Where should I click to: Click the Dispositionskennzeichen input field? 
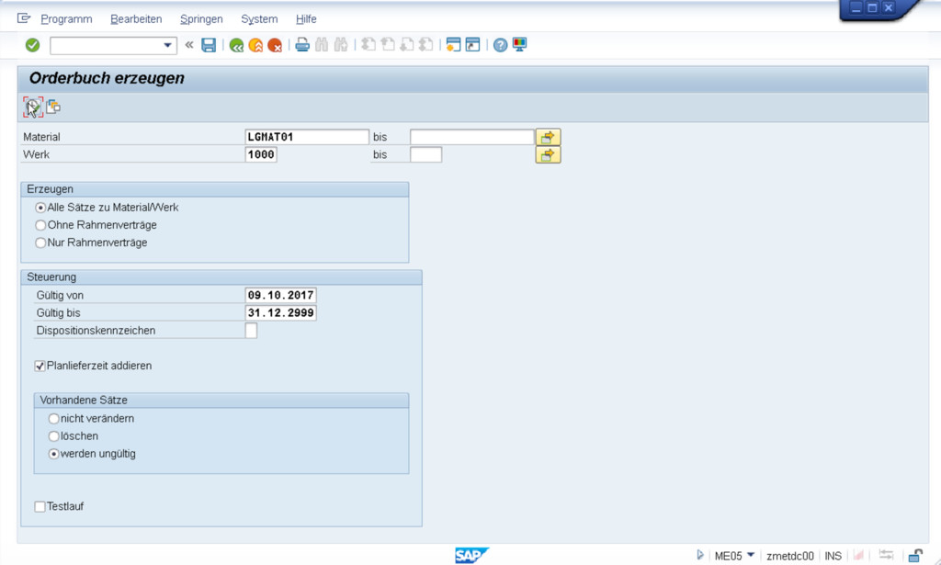point(251,331)
